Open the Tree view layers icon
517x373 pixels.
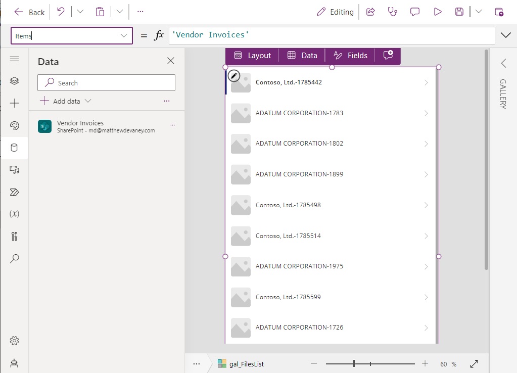click(14, 81)
